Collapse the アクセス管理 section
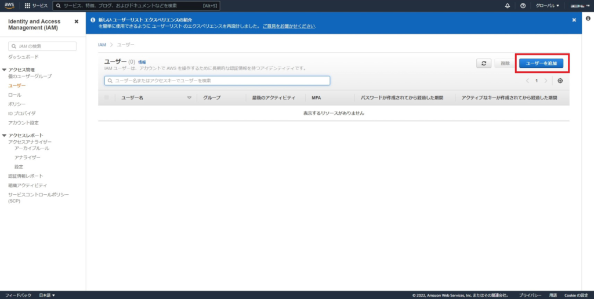This screenshot has height=299, width=594. pyautogui.click(x=5, y=70)
